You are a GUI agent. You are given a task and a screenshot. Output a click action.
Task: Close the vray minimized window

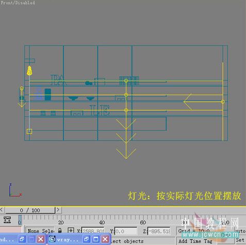point(105,239)
